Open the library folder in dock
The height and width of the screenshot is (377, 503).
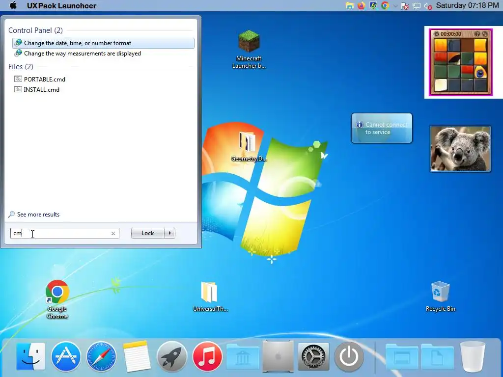click(x=243, y=357)
